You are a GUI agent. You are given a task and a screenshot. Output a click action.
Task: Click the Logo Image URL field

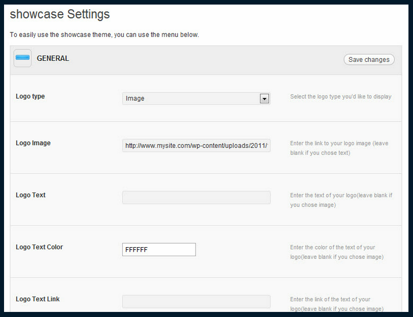[196, 145]
